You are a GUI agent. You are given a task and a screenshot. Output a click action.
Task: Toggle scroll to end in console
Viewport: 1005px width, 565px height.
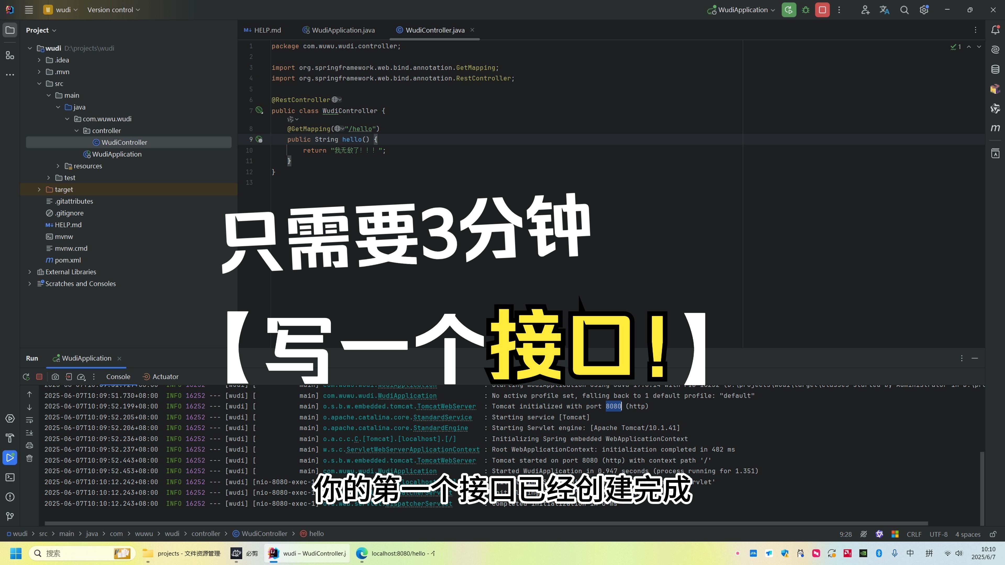point(29,433)
